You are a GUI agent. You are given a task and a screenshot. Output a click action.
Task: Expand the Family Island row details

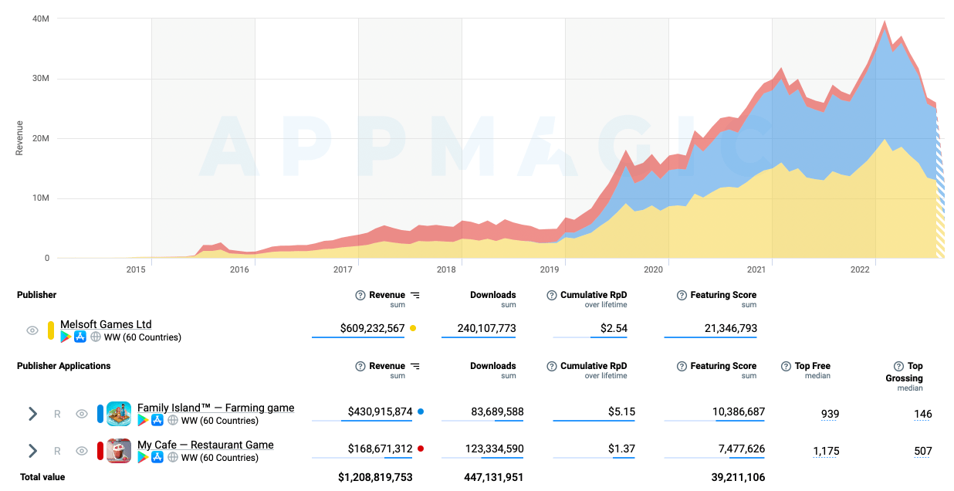[32, 414]
